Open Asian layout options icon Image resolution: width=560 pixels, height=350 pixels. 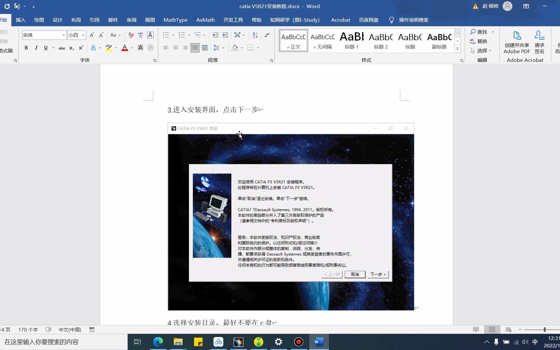click(238, 35)
